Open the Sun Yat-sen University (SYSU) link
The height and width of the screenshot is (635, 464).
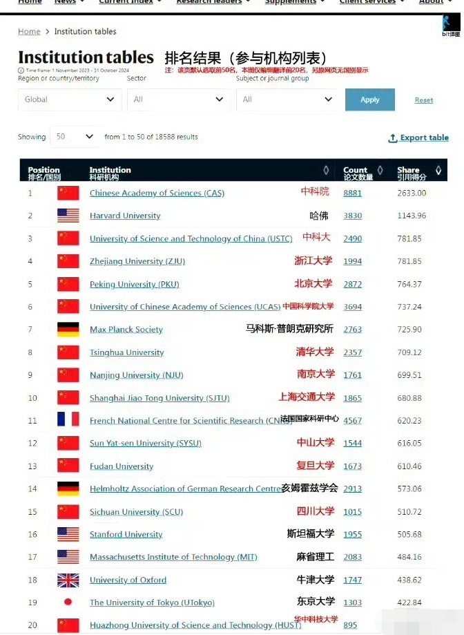(146, 443)
